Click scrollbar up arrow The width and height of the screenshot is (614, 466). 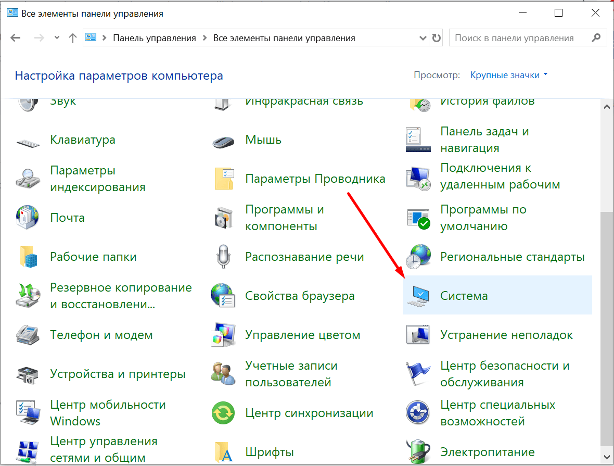coord(607,107)
